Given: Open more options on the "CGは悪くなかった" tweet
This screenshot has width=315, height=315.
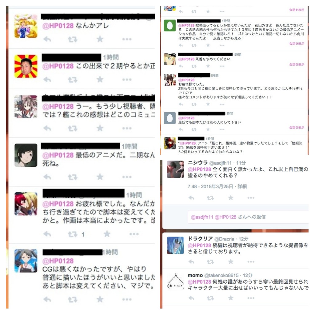Looking at the screenshot, I should pos(127,299).
